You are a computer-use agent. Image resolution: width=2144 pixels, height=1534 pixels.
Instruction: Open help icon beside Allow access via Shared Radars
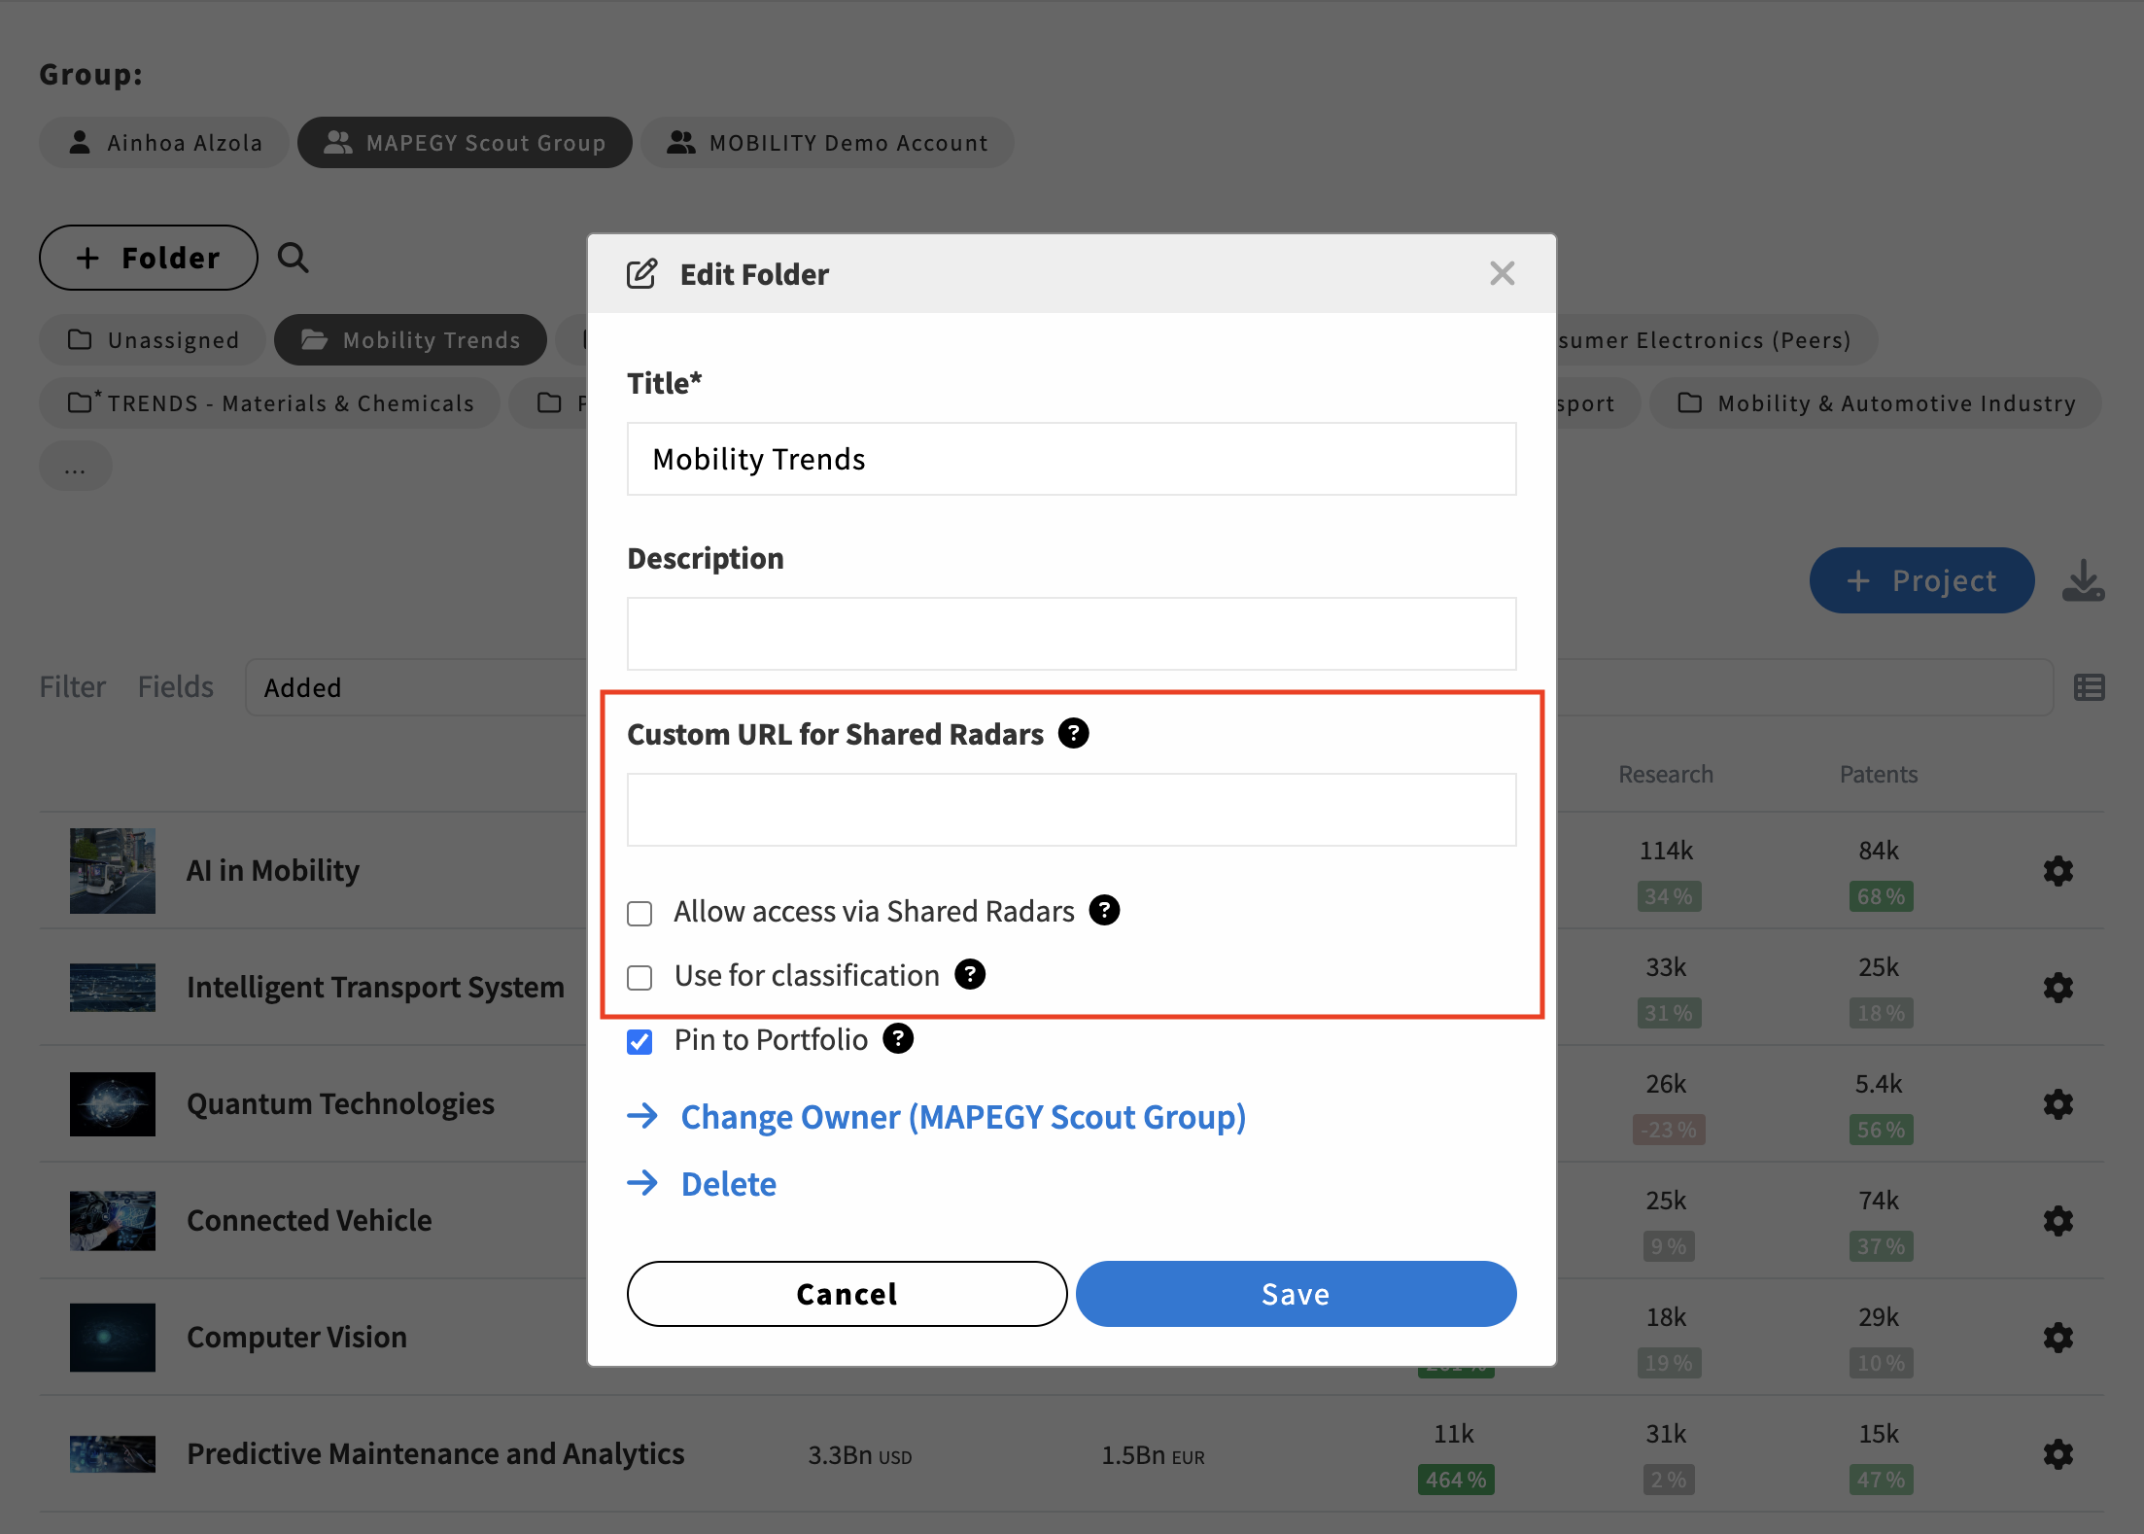point(1104,910)
